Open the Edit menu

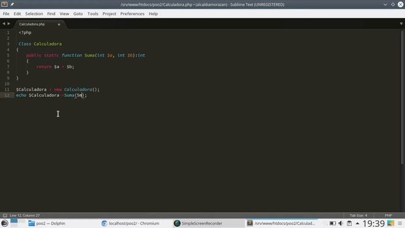tap(17, 14)
